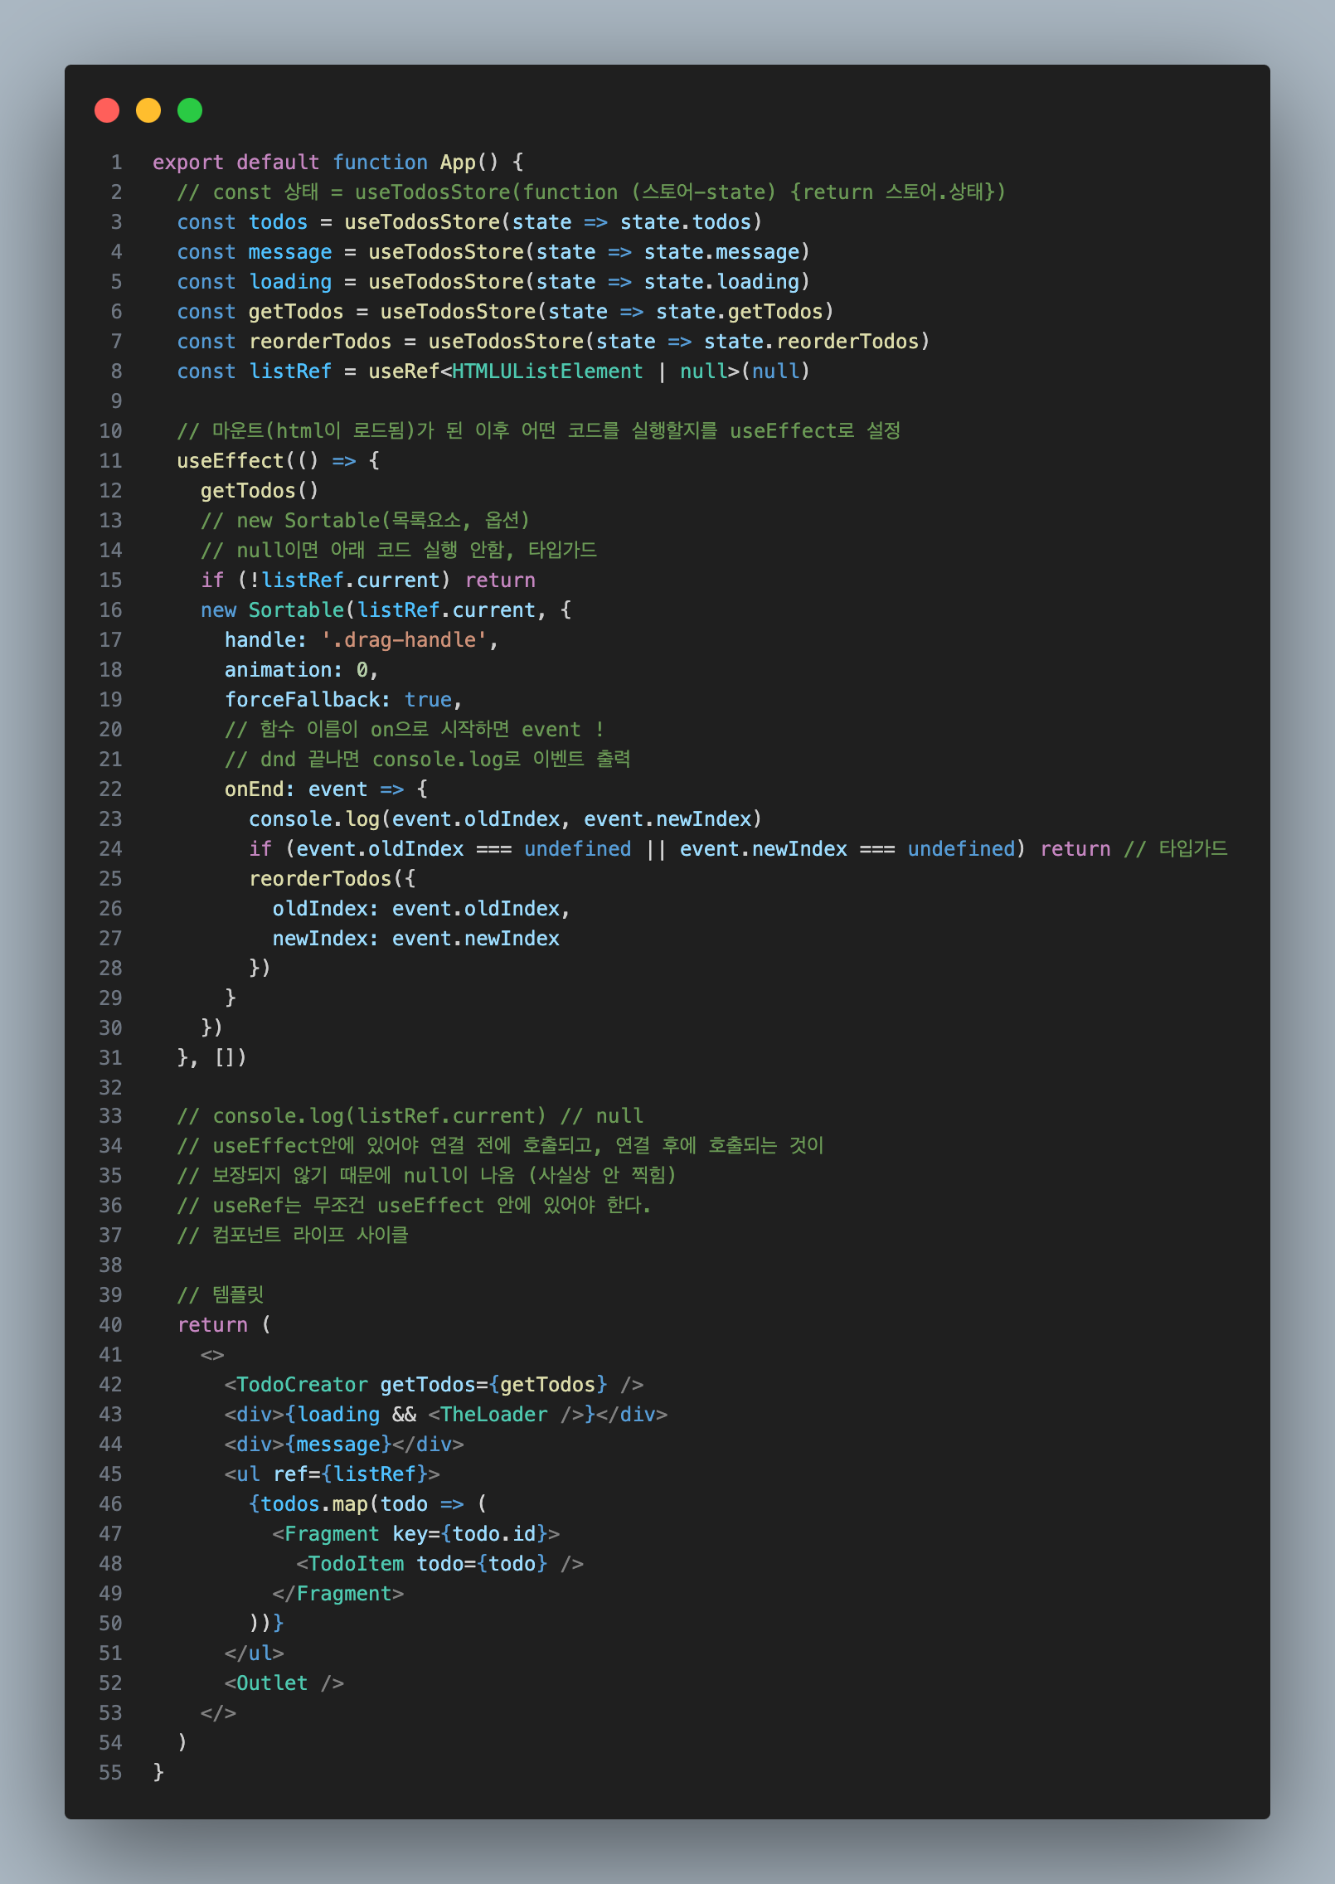
Task: Click the '// 컴포넌트 라이프 사이클' comment
Action: [293, 1236]
